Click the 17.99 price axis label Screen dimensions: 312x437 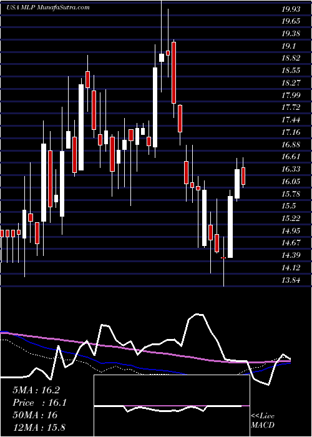tap(291, 96)
